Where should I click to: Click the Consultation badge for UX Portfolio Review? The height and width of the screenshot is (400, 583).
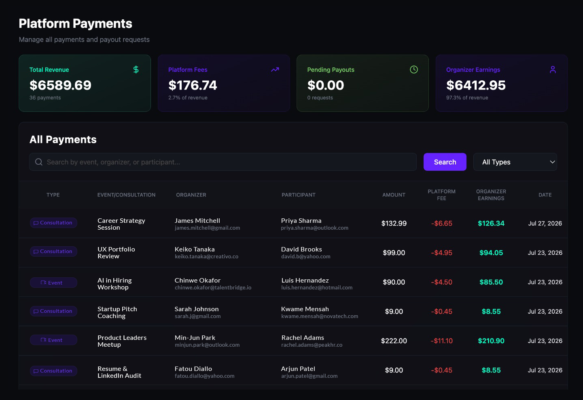(53, 251)
